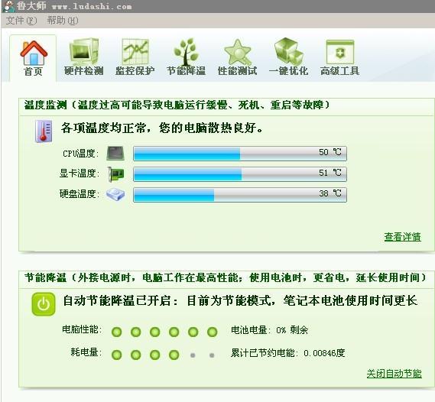Image resolution: width=435 pixels, height=402 pixels.
Task: Switch to the 性能测试 tab label
Action: pos(238,71)
